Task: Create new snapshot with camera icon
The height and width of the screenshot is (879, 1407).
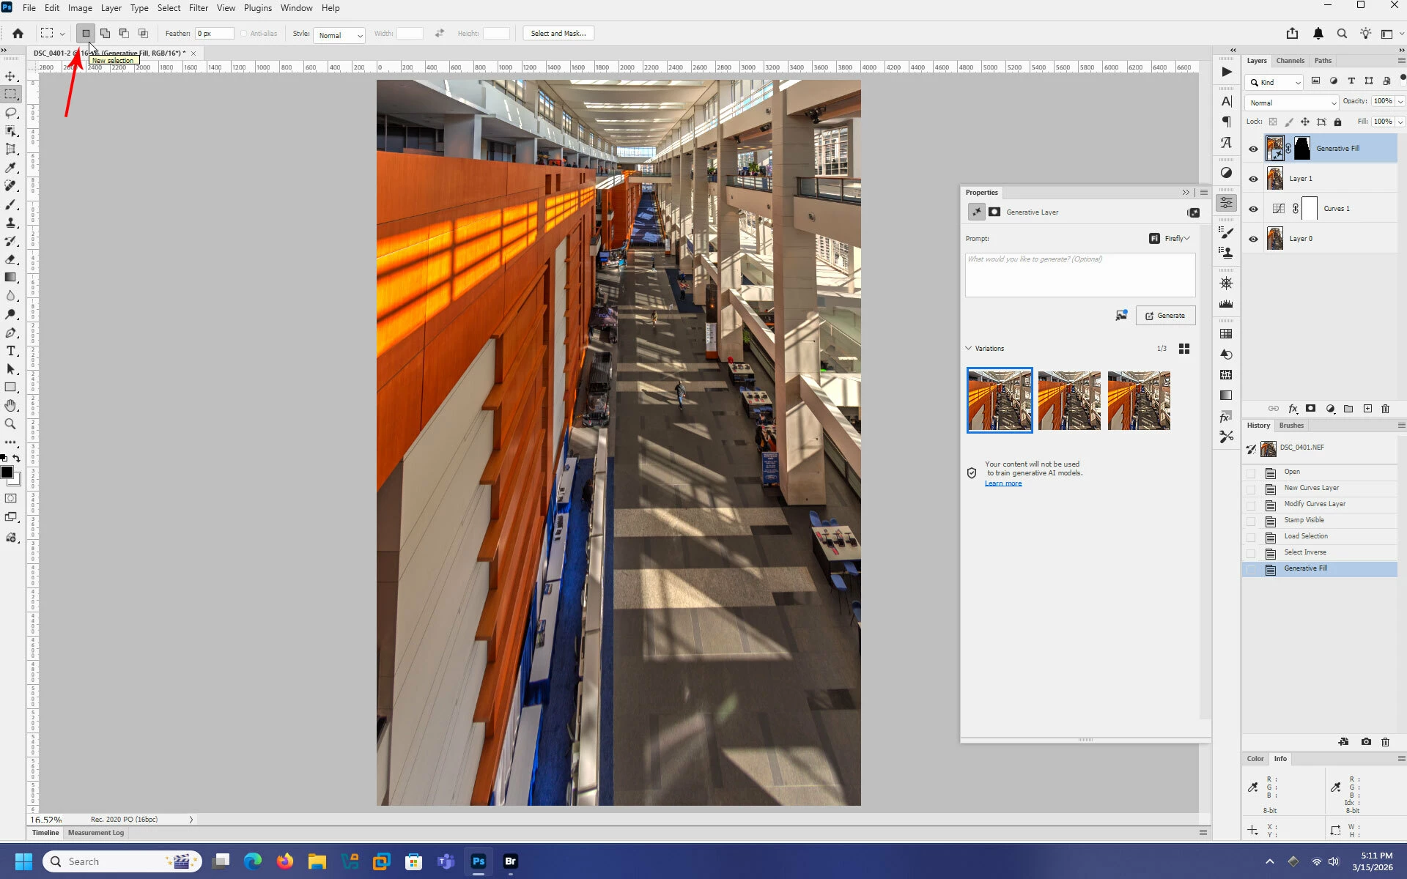Action: [1366, 742]
